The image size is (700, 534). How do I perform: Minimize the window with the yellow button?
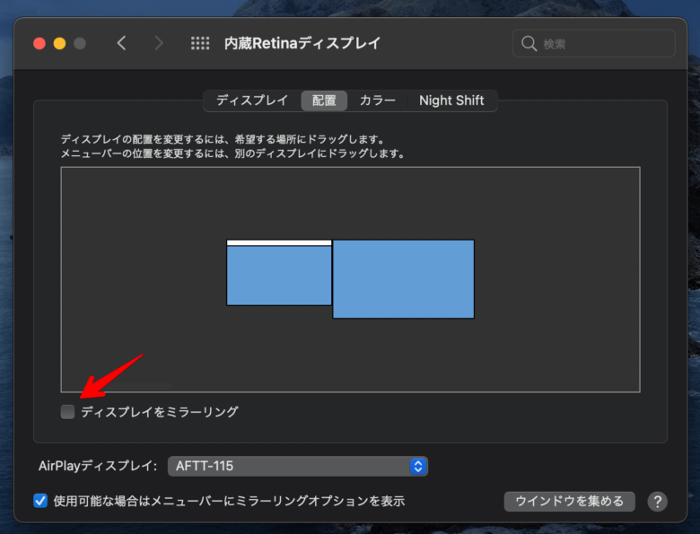click(59, 43)
